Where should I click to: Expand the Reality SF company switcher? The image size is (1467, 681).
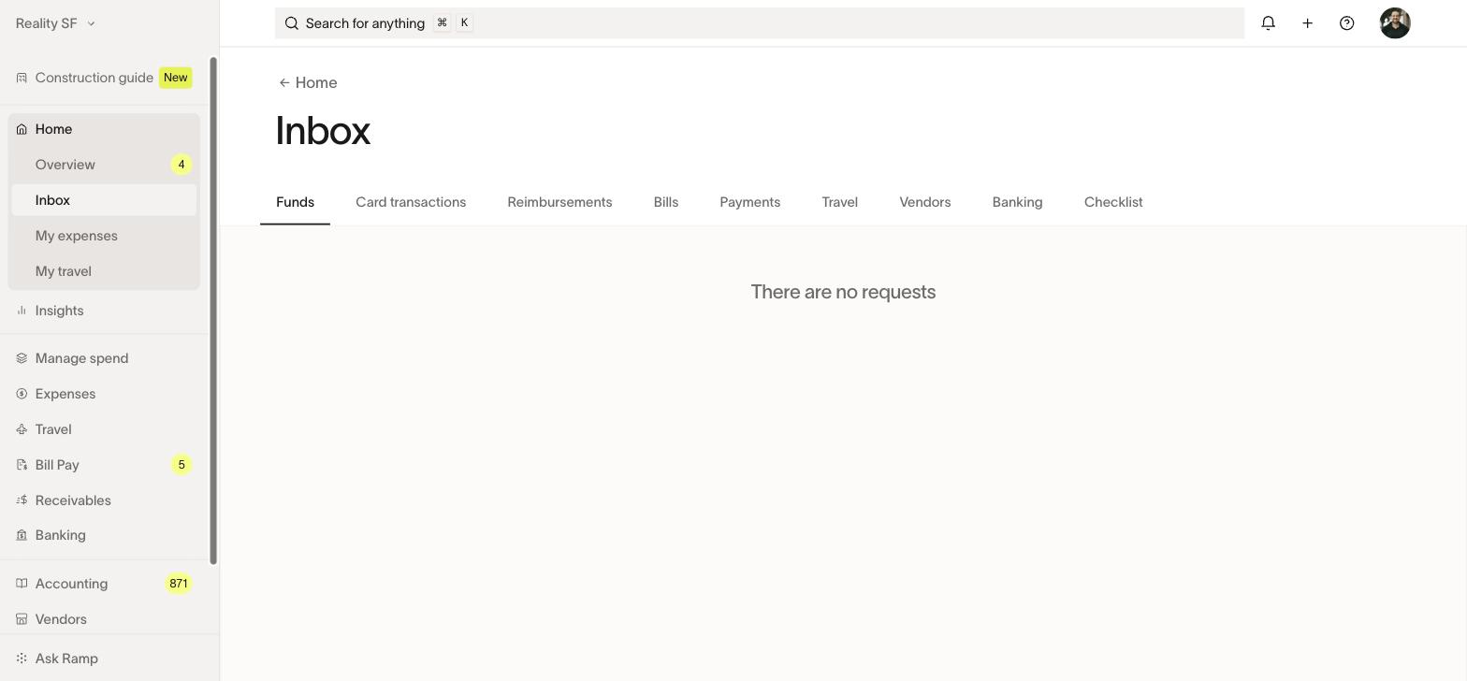[55, 23]
